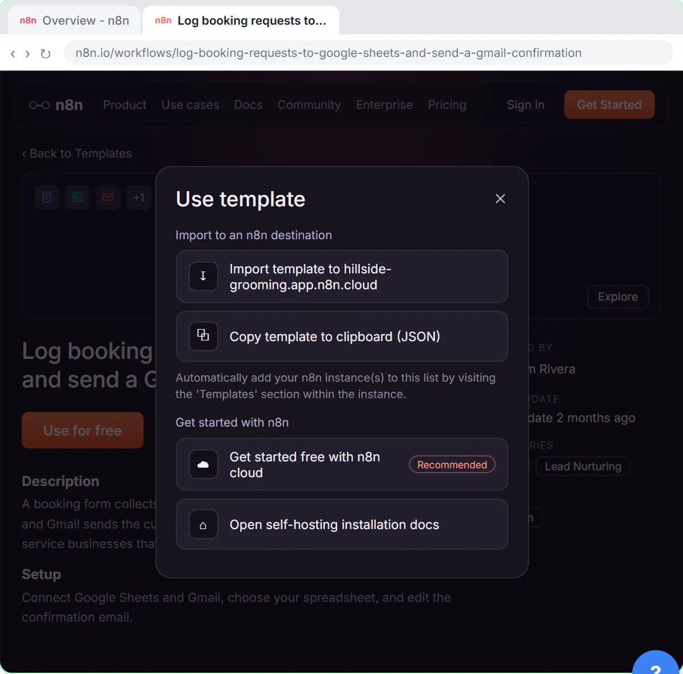The height and width of the screenshot is (674, 683).
Task: Switch to the Overview - n8n tab
Action: pyautogui.click(x=74, y=20)
